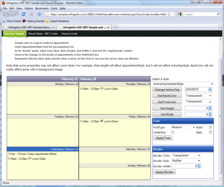224x187 pixels.
Task: Select the Sunday, February 28 day header
Action: (x=115, y=165)
